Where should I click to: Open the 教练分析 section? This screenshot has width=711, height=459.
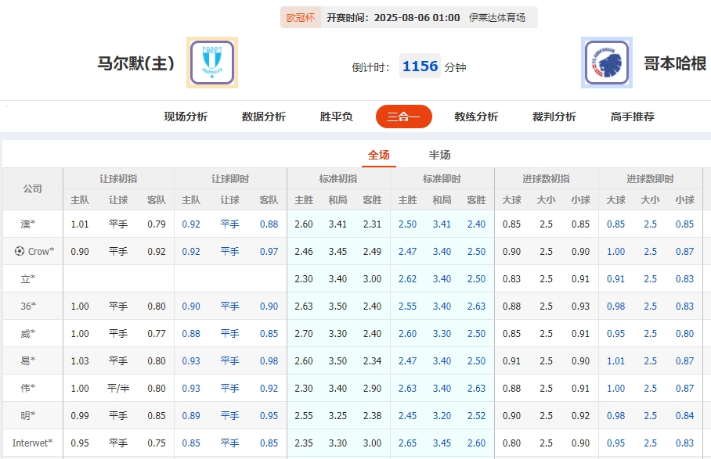(478, 115)
